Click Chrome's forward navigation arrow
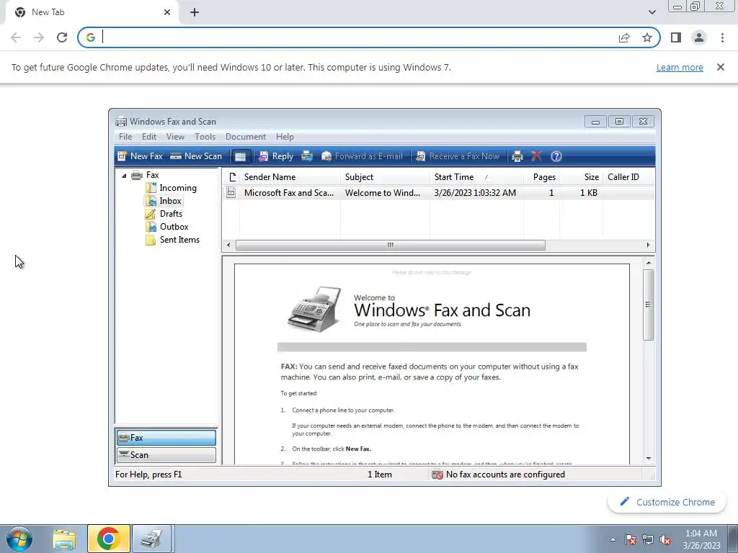This screenshot has width=738, height=553. tap(39, 37)
